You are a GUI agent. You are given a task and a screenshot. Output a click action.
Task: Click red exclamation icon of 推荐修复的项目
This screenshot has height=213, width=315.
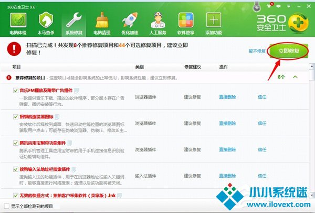click(x=9, y=77)
